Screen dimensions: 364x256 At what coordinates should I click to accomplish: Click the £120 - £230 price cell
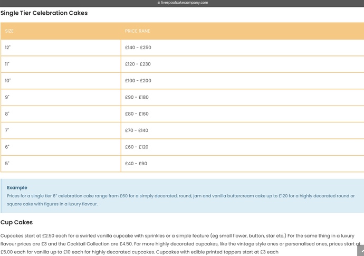tap(242, 64)
